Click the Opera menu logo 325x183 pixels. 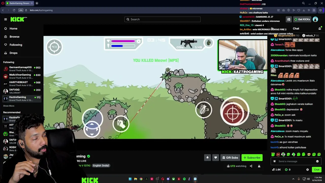point(3,3)
